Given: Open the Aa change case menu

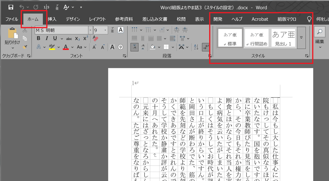Looking at the screenshot, I should (x=81, y=47).
